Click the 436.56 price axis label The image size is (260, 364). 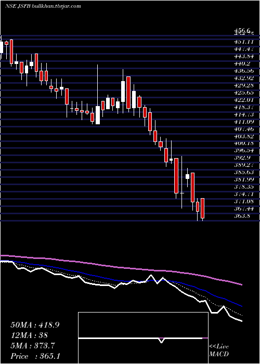pyautogui.click(x=244, y=71)
